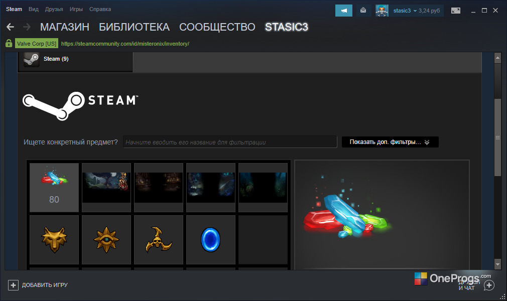Screen dimensions: 507x301
Task: Open the Игры menu
Action: pyautogui.click(x=76, y=10)
